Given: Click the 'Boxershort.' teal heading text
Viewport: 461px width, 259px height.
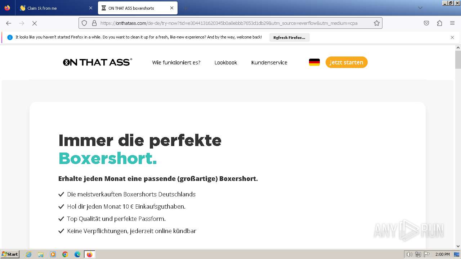Looking at the screenshot, I should pos(108,158).
